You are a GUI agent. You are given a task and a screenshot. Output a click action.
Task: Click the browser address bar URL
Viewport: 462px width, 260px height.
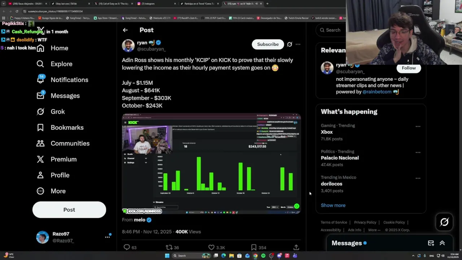pos(55,11)
